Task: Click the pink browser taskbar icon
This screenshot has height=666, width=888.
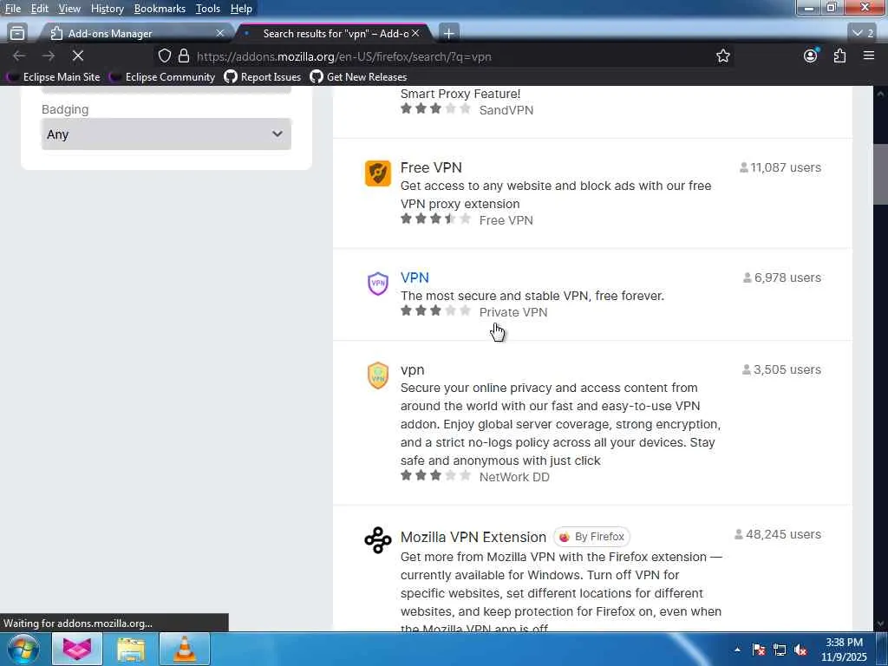Action: (x=77, y=649)
